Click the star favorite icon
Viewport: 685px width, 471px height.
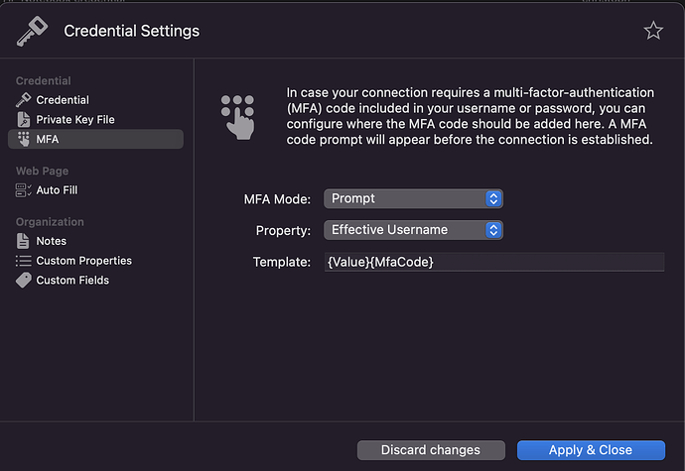click(653, 31)
